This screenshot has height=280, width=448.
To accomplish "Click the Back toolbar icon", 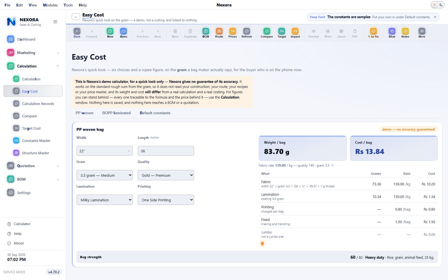I will [x=77, y=33].
